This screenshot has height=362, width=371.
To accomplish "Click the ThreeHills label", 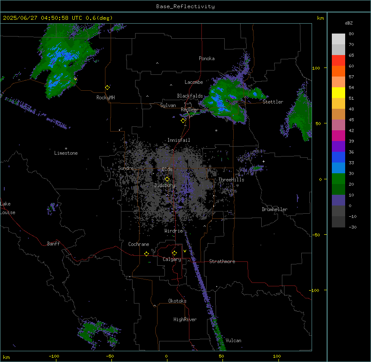I will 231,180.
